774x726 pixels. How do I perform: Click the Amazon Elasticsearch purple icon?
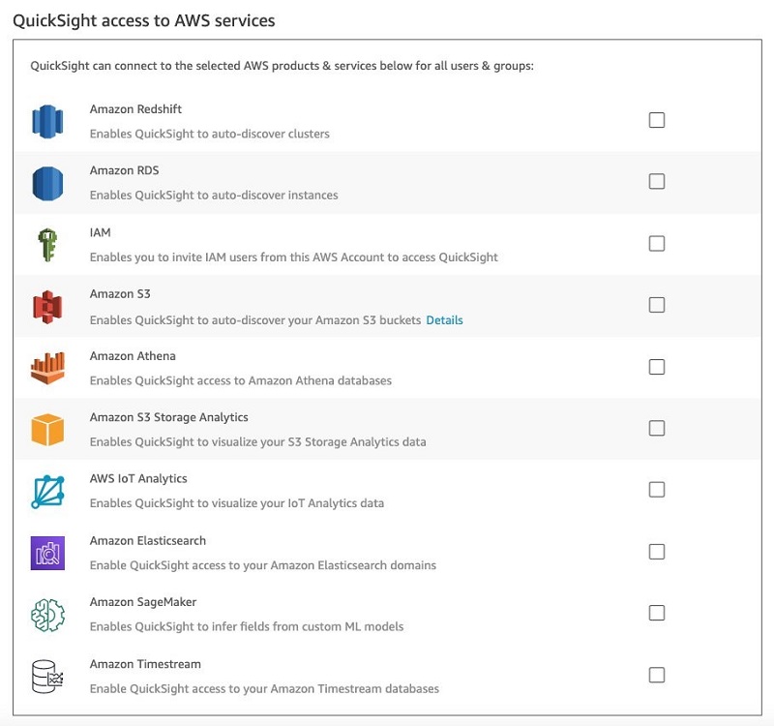[x=47, y=553]
